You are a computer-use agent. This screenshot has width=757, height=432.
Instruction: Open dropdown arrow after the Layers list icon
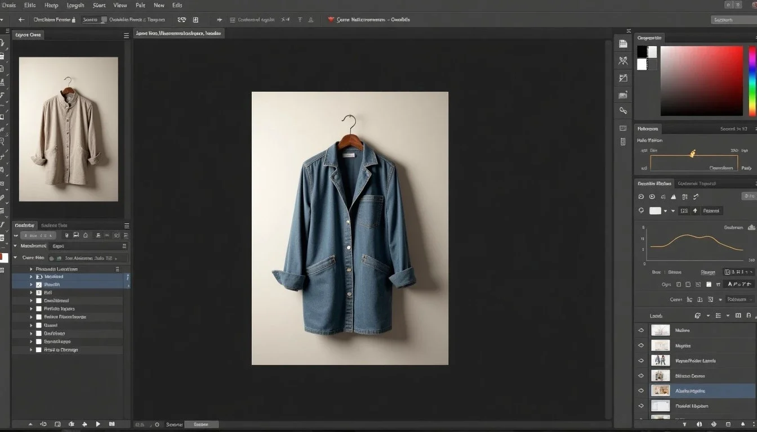727,316
